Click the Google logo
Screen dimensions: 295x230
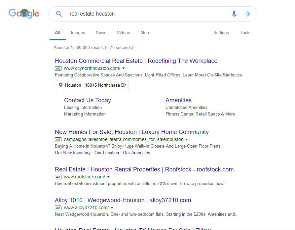click(x=24, y=13)
